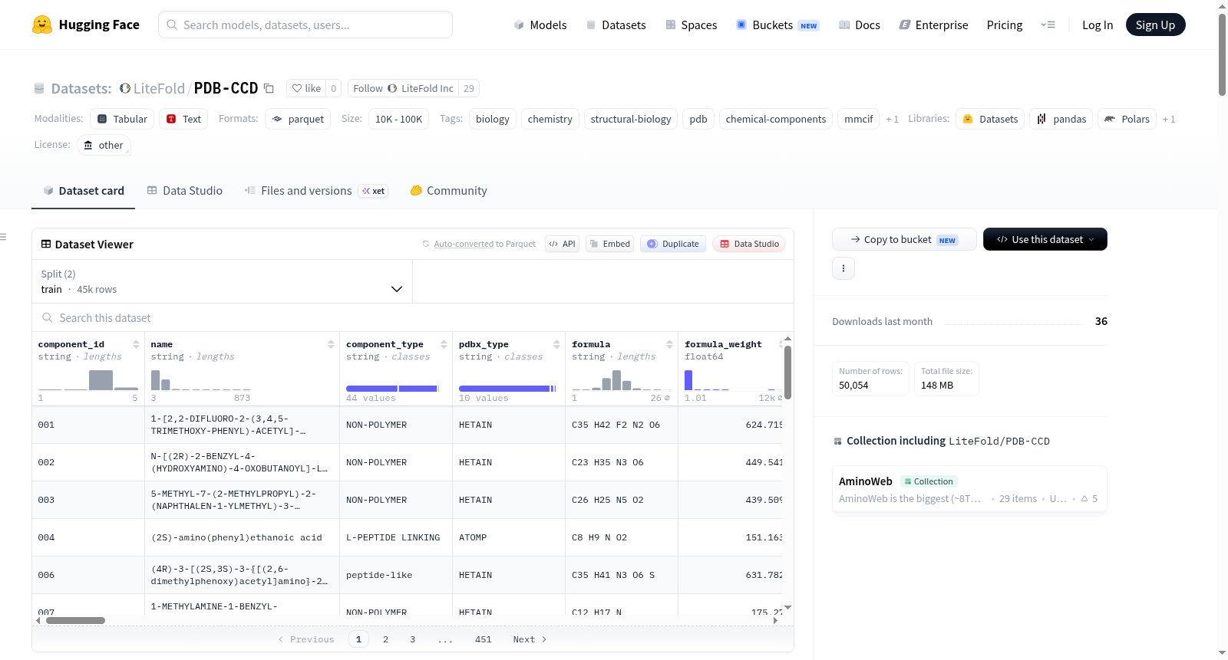The width and height of the screenshot is (1228, 660).
Task: Show additional libraries with +1
Action: (1169, 119)
